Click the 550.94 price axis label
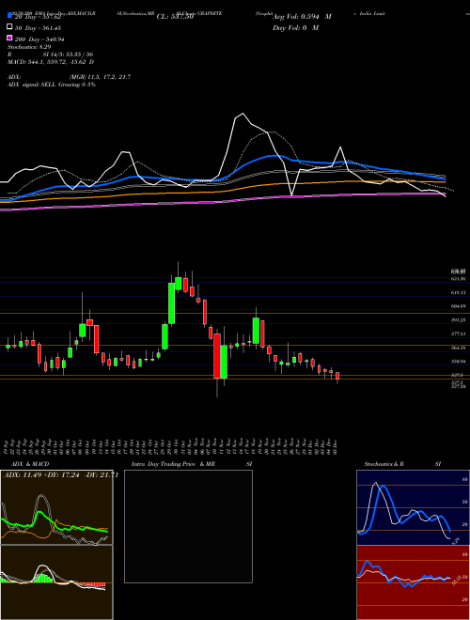The image size is (470, 620). [458, 362]
